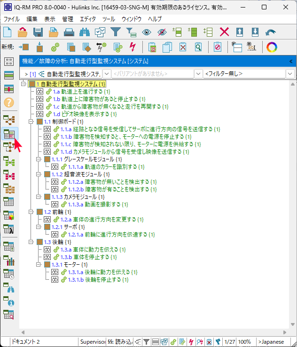Open the ファイル menu

click(x=12, y=19)
